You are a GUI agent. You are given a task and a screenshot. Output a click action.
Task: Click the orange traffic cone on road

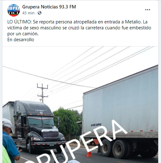(x=89, y=154)
